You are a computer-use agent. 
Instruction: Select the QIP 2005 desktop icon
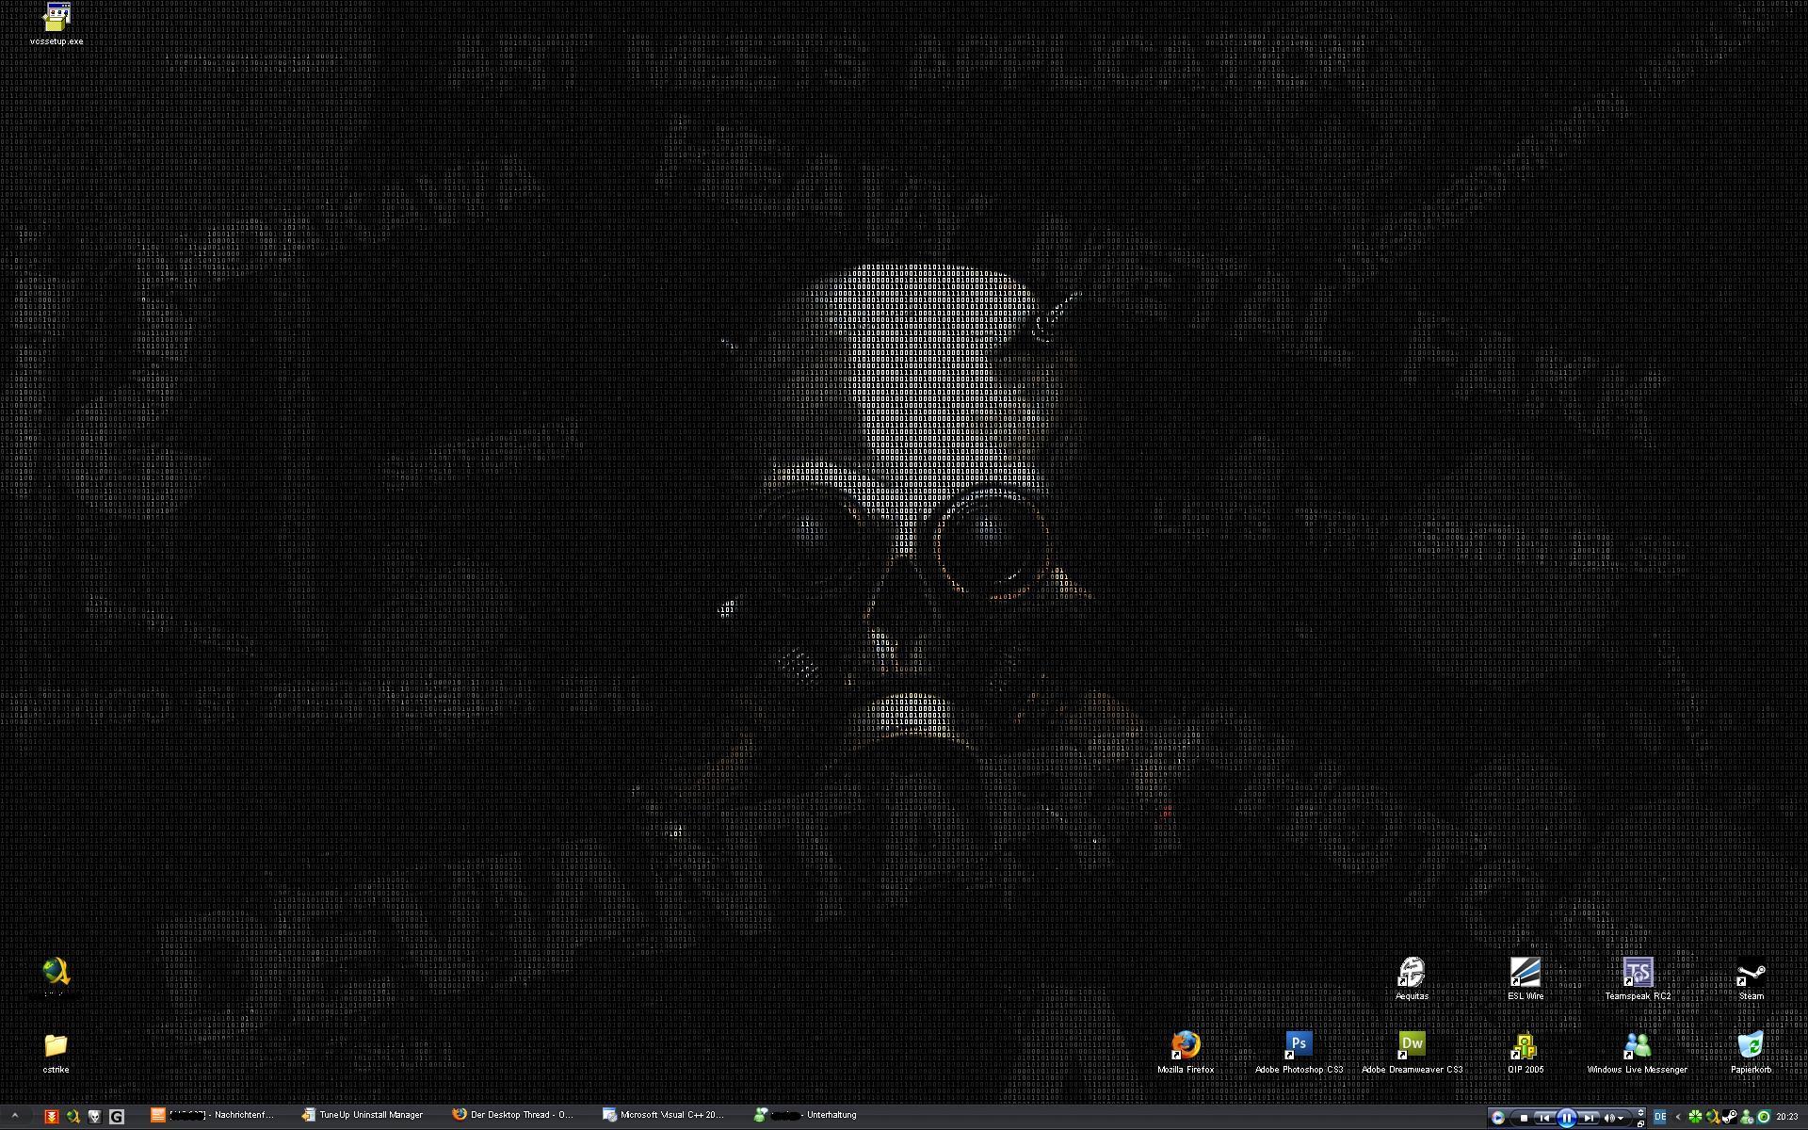click(1525, 1047)
